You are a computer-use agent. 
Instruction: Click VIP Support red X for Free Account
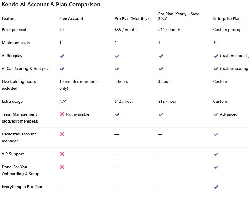[x=62, y=154]
